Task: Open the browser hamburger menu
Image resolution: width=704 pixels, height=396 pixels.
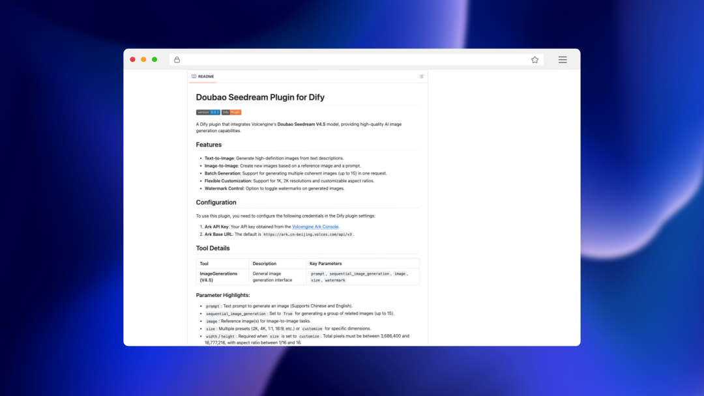Action: pos(563,60)
